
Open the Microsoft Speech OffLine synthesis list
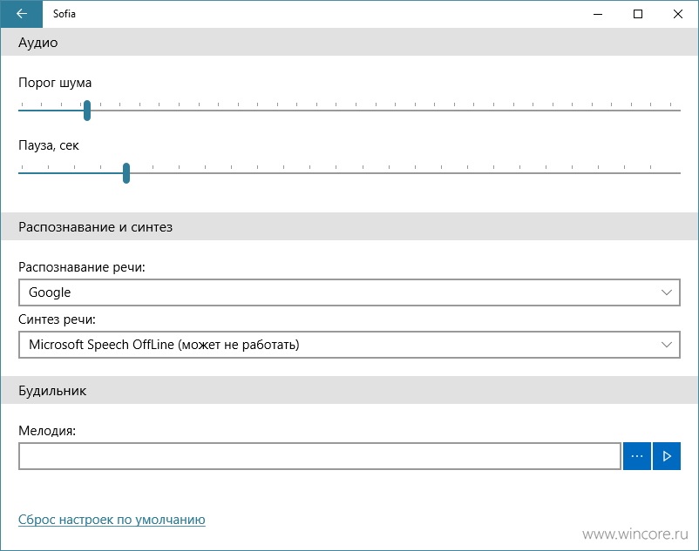pos(349,345)
